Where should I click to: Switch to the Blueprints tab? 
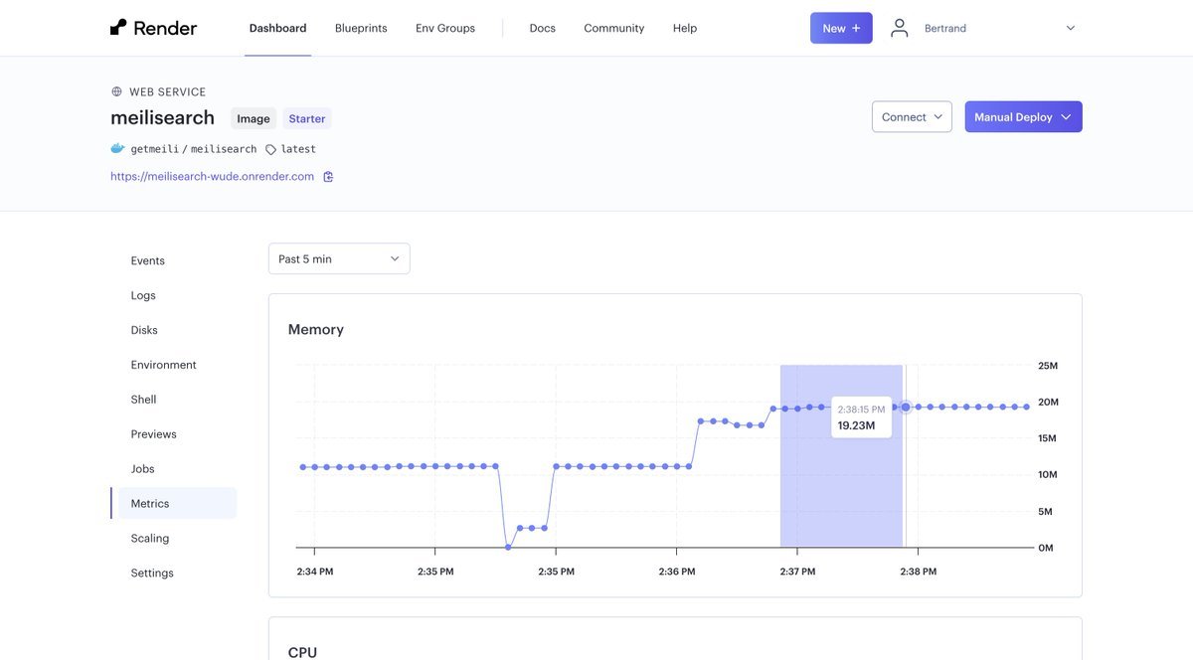361,28
